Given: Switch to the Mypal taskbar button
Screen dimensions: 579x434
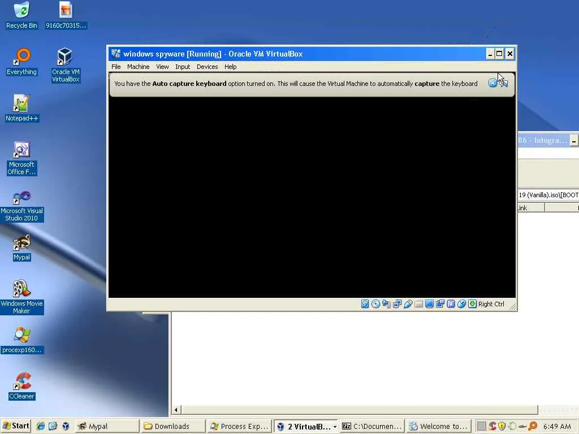Looking at the screenshot, I should [x=107, y=426].
